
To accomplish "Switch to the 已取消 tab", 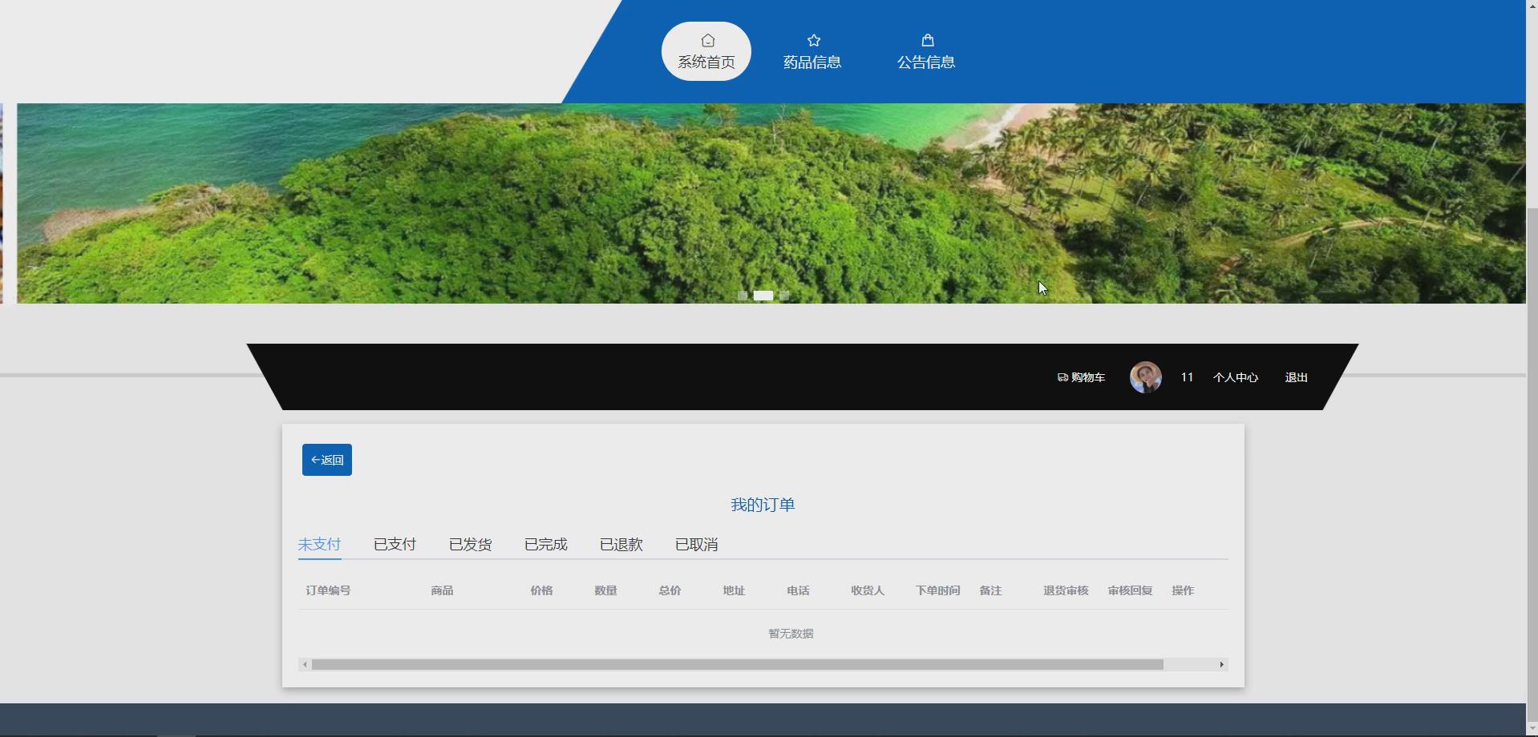I will 697,545.
